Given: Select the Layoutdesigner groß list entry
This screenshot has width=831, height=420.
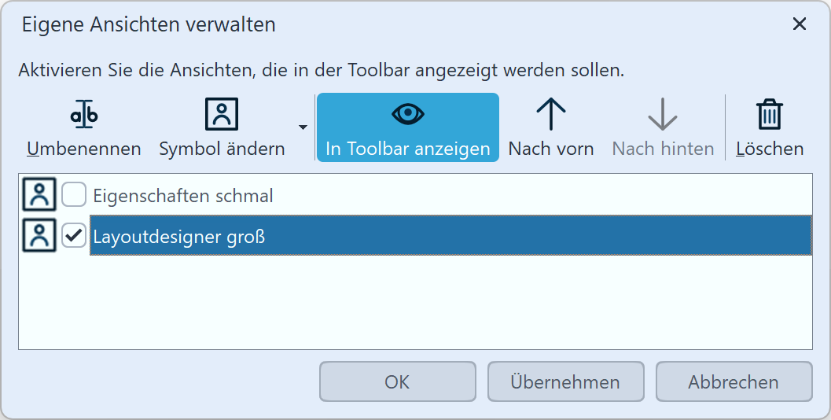Looking at the screenshot, I should 179,236.
